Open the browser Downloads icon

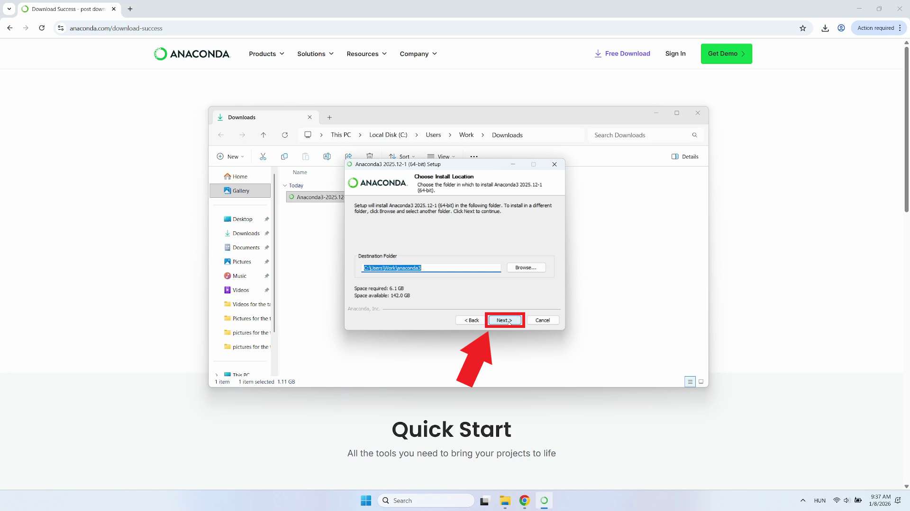(x=825, y=28)
